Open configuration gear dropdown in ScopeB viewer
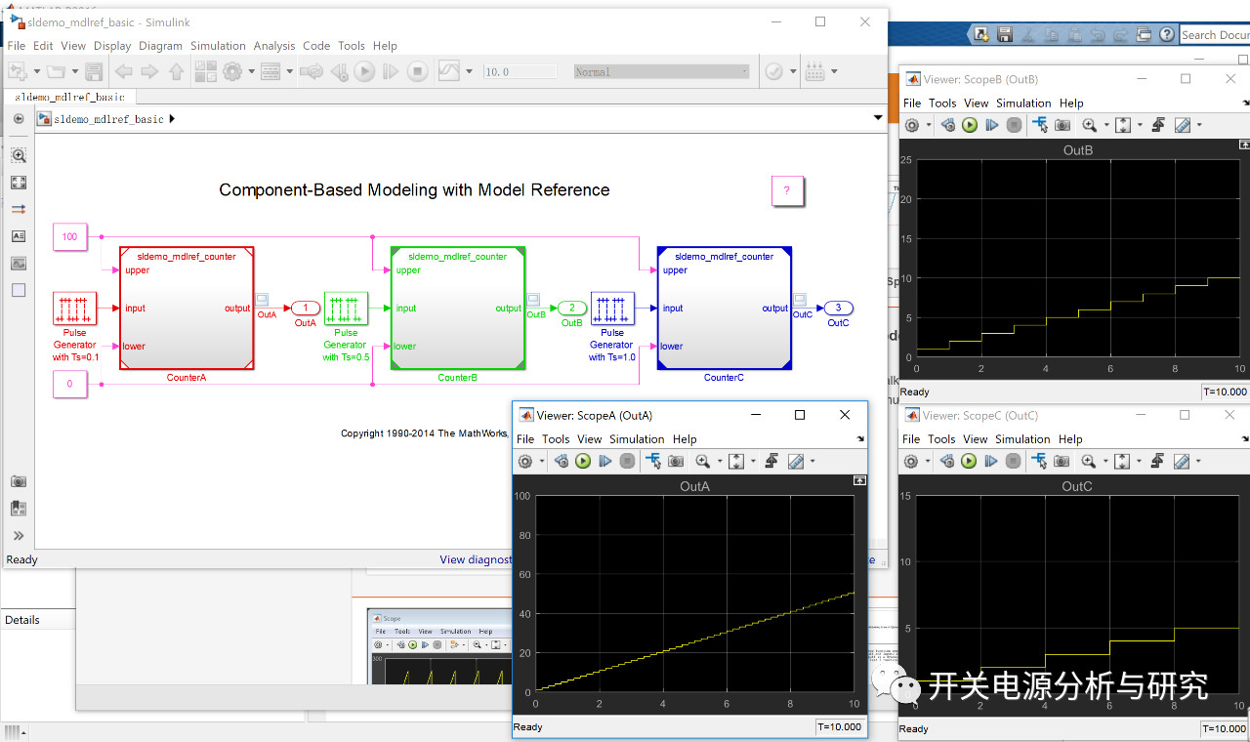The width and height of the screenshot is (1250, 742). tap(929, 124)
